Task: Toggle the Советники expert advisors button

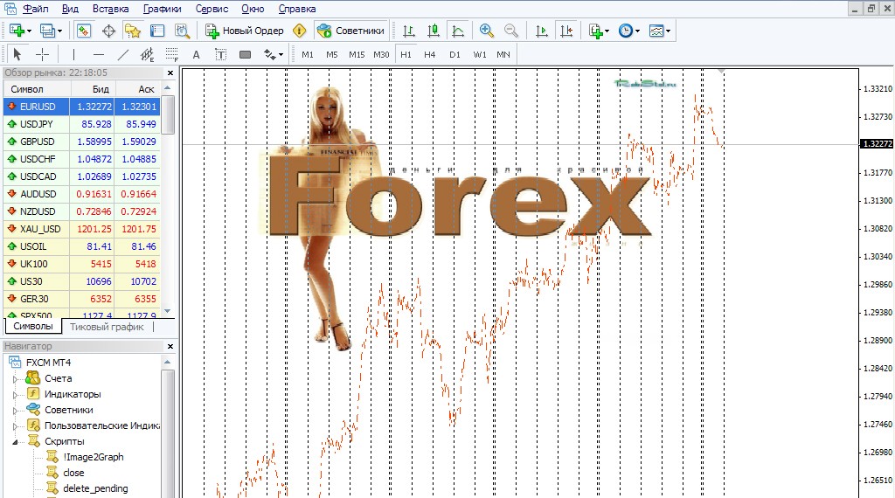Action: pos(351,31)
